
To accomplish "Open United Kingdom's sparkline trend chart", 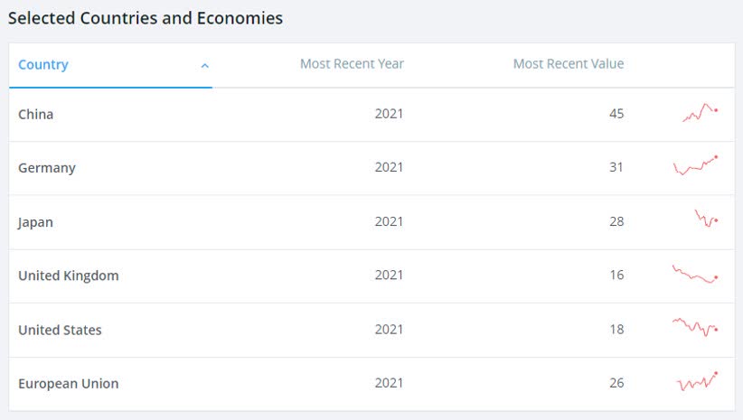I will coord(695,274).
